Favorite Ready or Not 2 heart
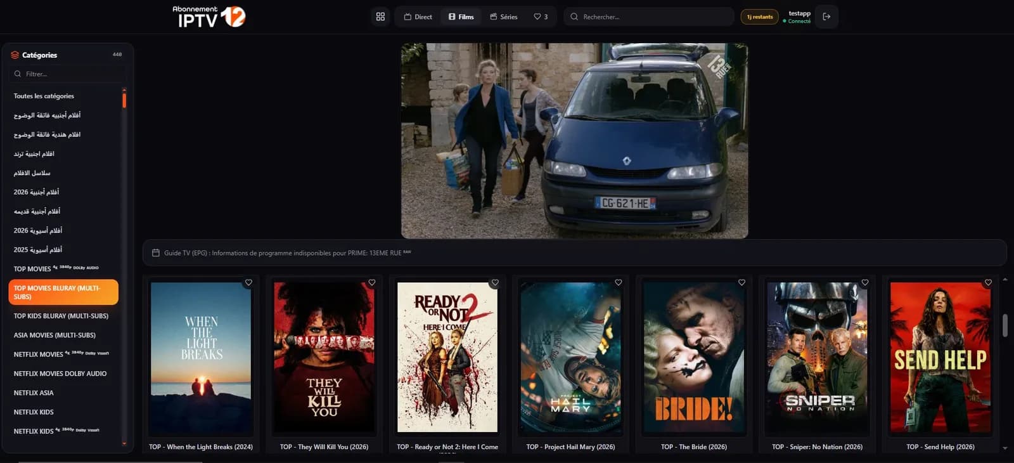The image size is (1014, 463). click(495, 283)
